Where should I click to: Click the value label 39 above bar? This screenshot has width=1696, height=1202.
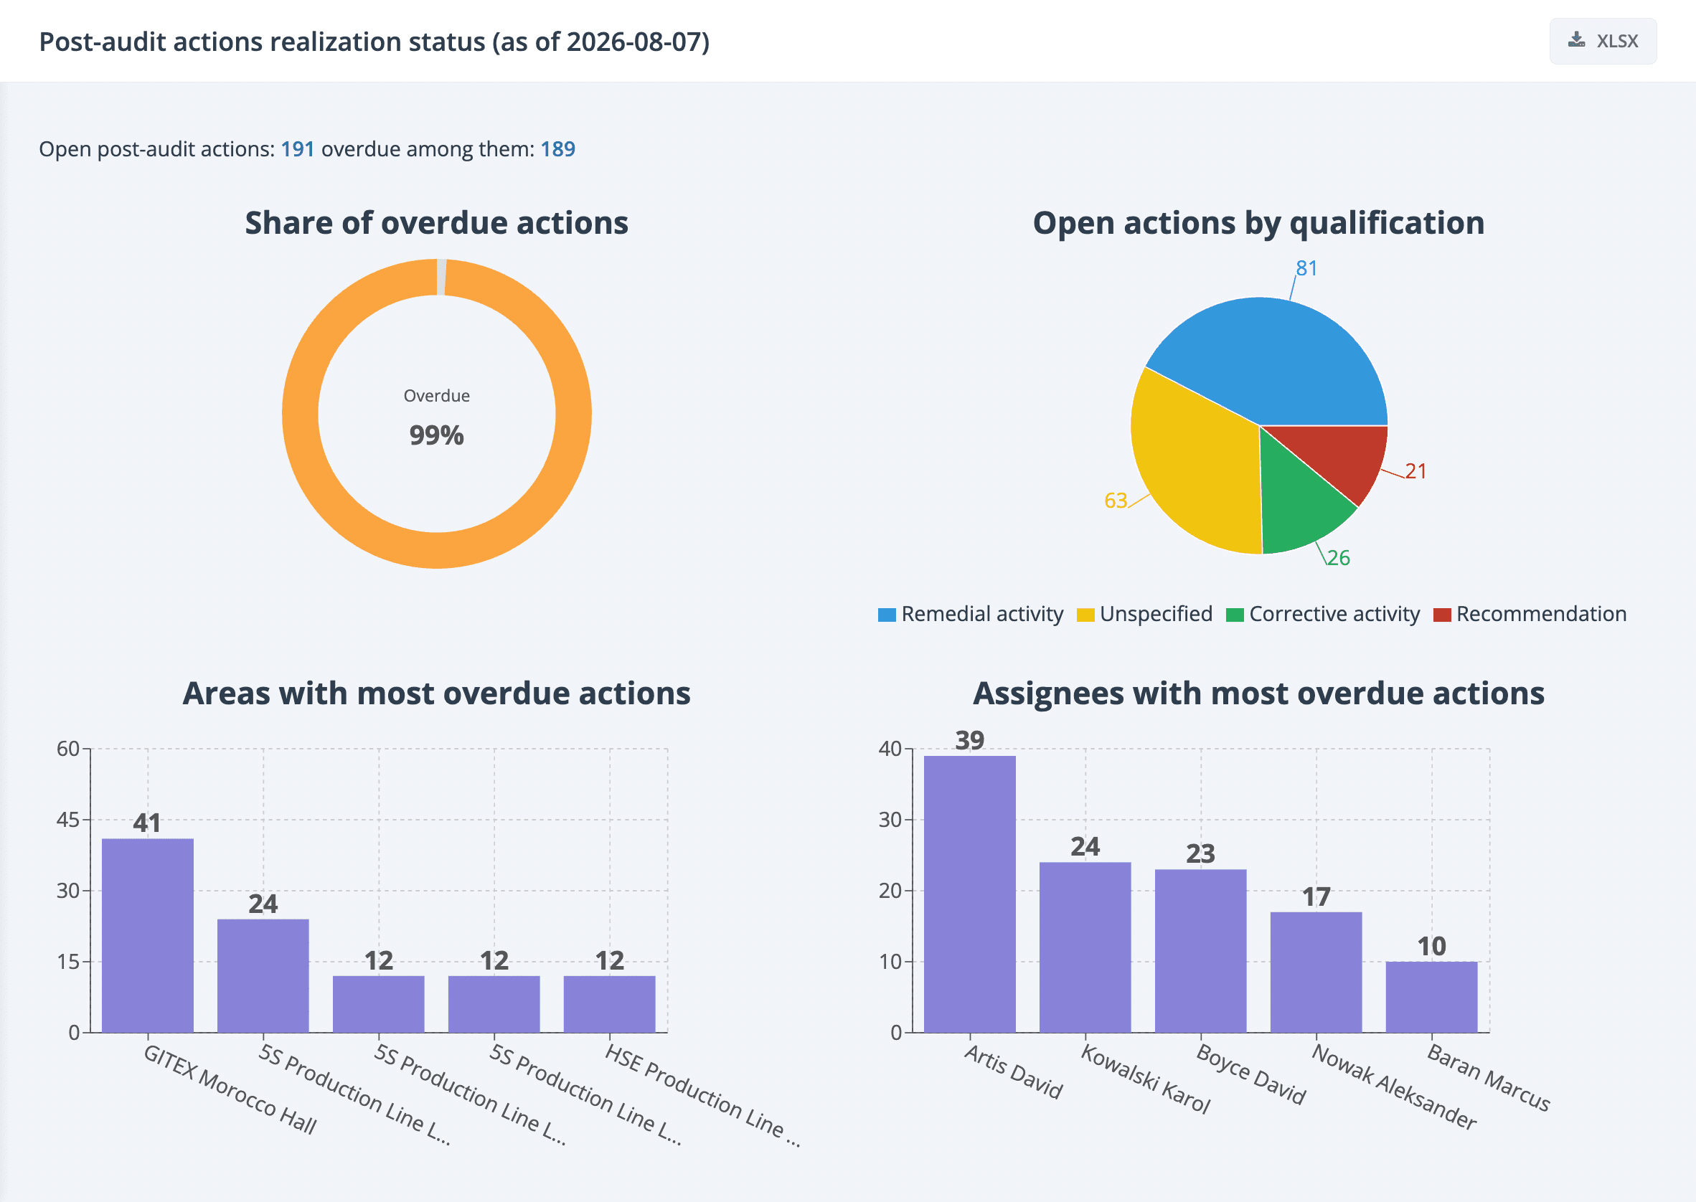pyautogui.click(x=970, y=740)
